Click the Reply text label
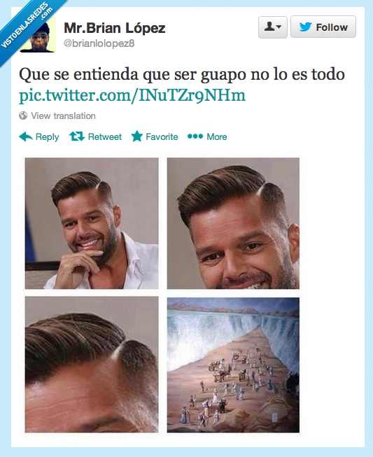The height and width of the screenshot is (457, 373). pyautogui.click(x=47, y=136)
